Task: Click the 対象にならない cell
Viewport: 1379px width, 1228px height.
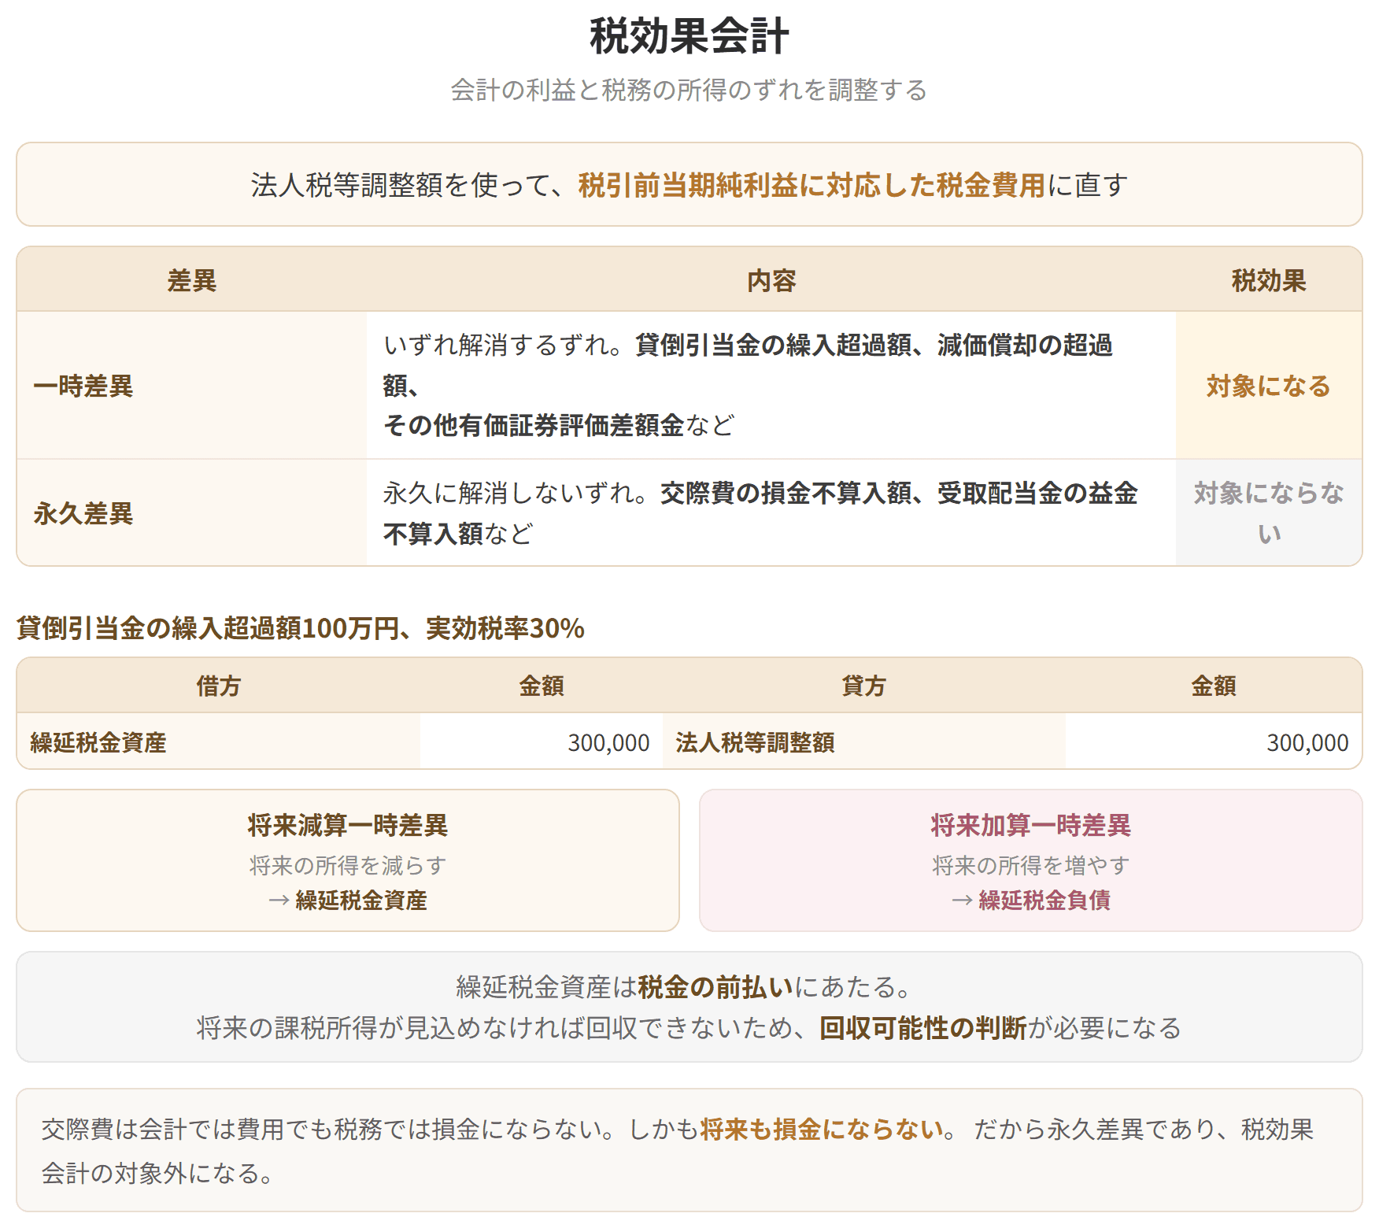Action: point(1269,513)
